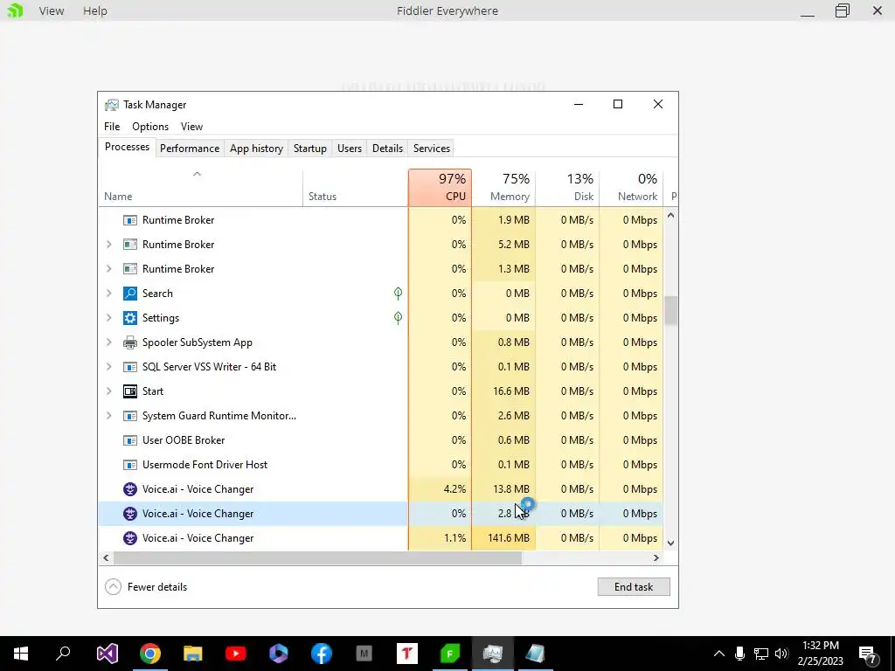
Task: Show hidden tray icons chevron
Action: tap(719, 654)
